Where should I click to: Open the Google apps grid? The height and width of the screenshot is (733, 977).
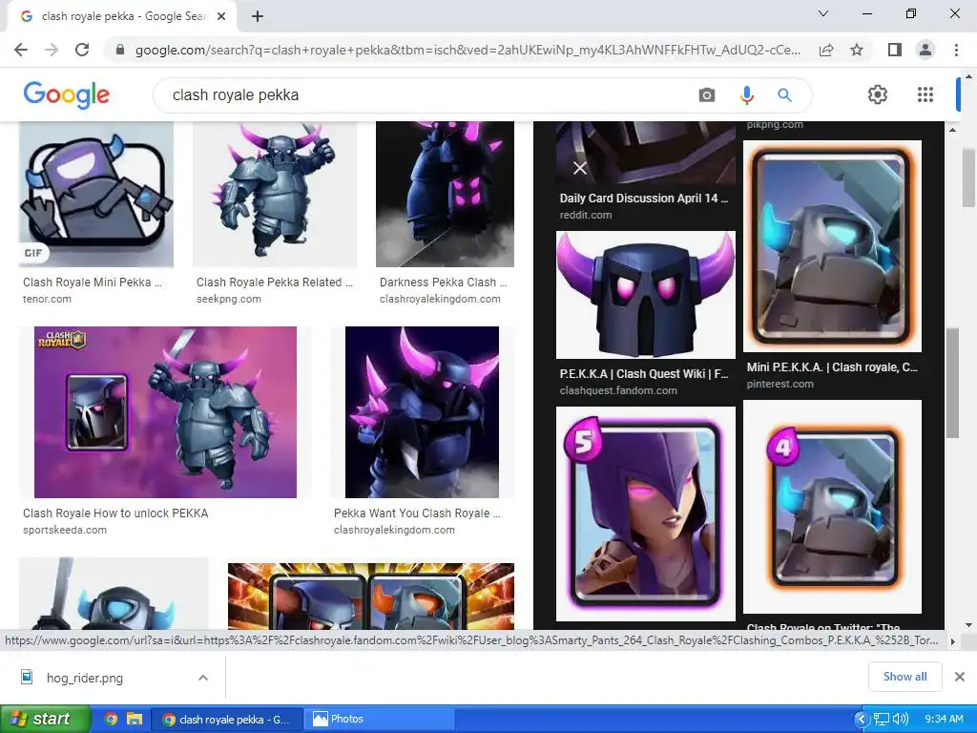click(x=925, y=94)
